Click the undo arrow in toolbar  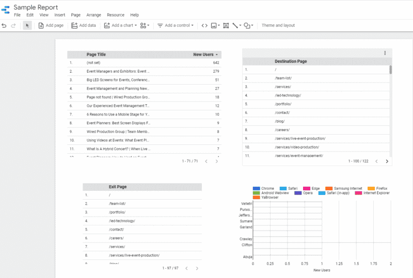pos(4,26)
